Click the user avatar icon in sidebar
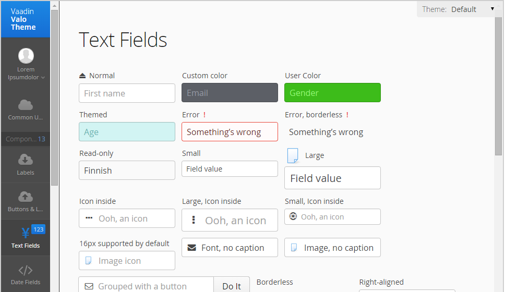Image resolution: width=505 pixels, height=292 pixels. (26, 56)
